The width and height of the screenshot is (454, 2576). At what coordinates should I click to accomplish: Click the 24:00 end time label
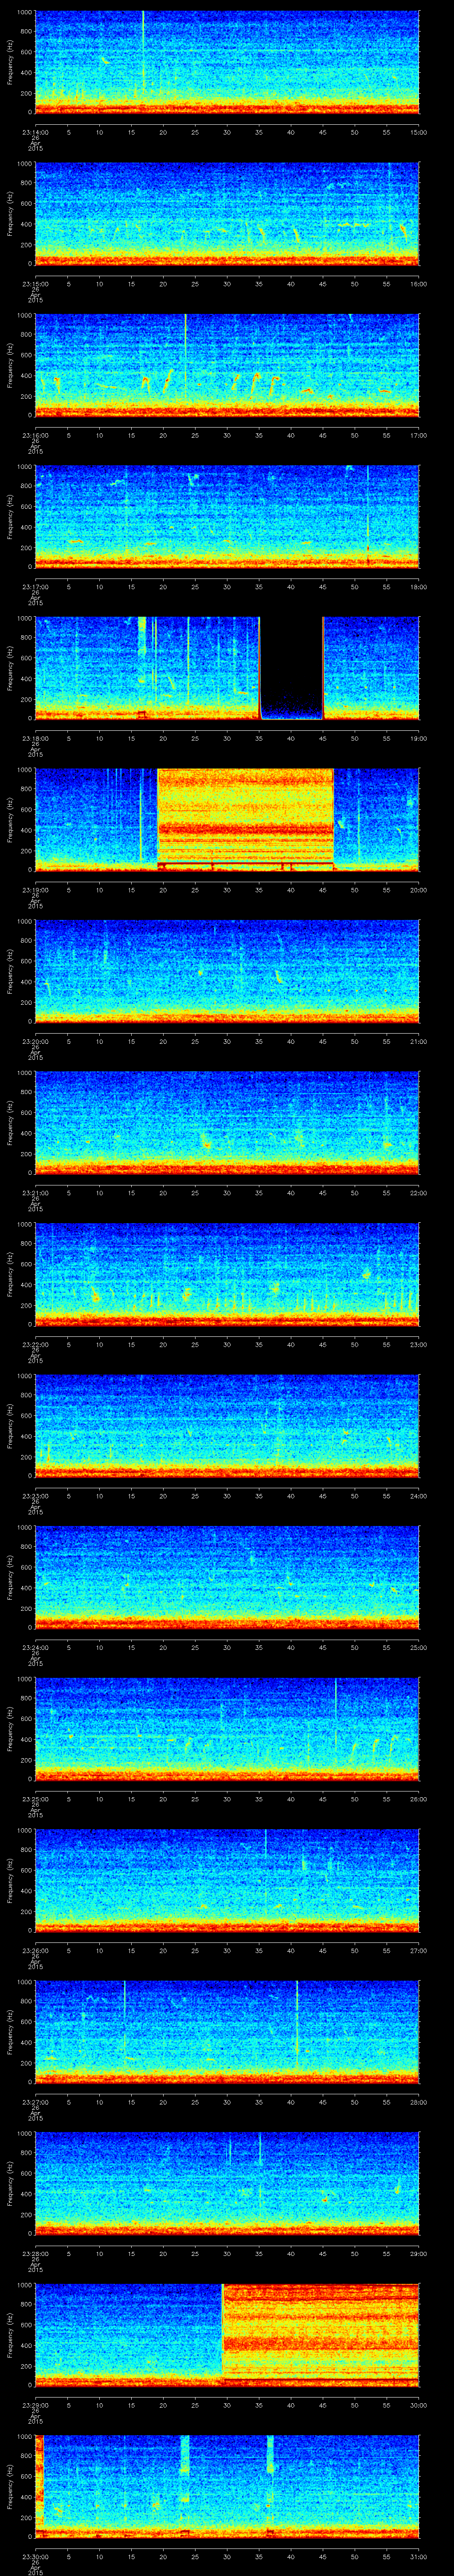click(x=418, y=1495)
